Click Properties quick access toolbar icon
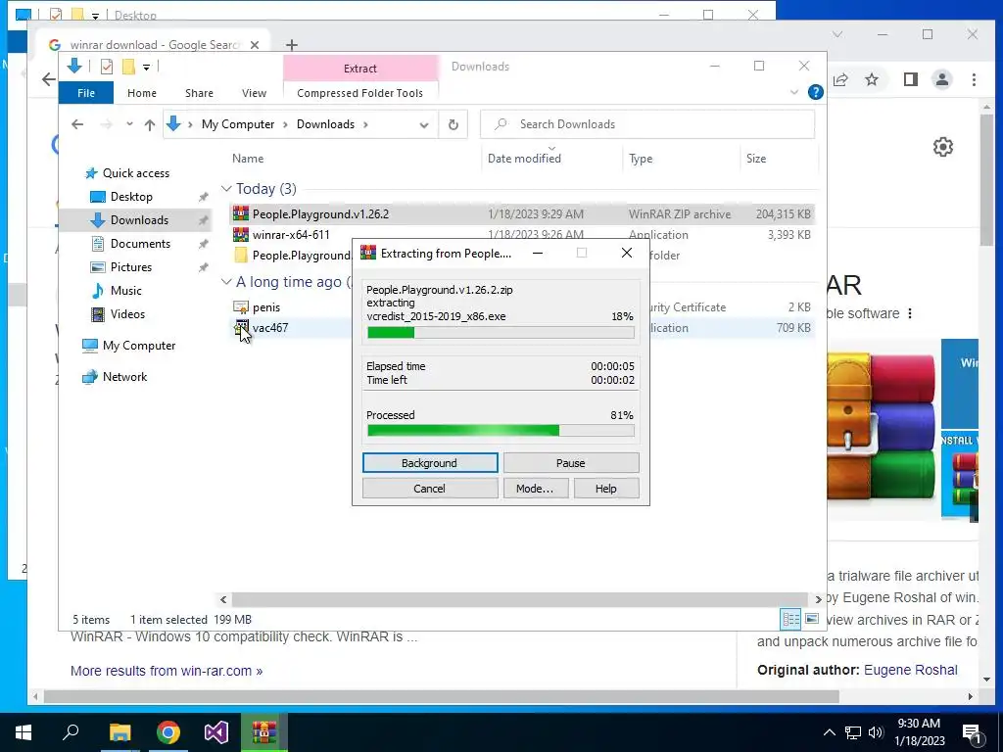 [x=107, y=67]
